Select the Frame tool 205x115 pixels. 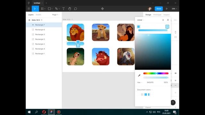(42, 9)
